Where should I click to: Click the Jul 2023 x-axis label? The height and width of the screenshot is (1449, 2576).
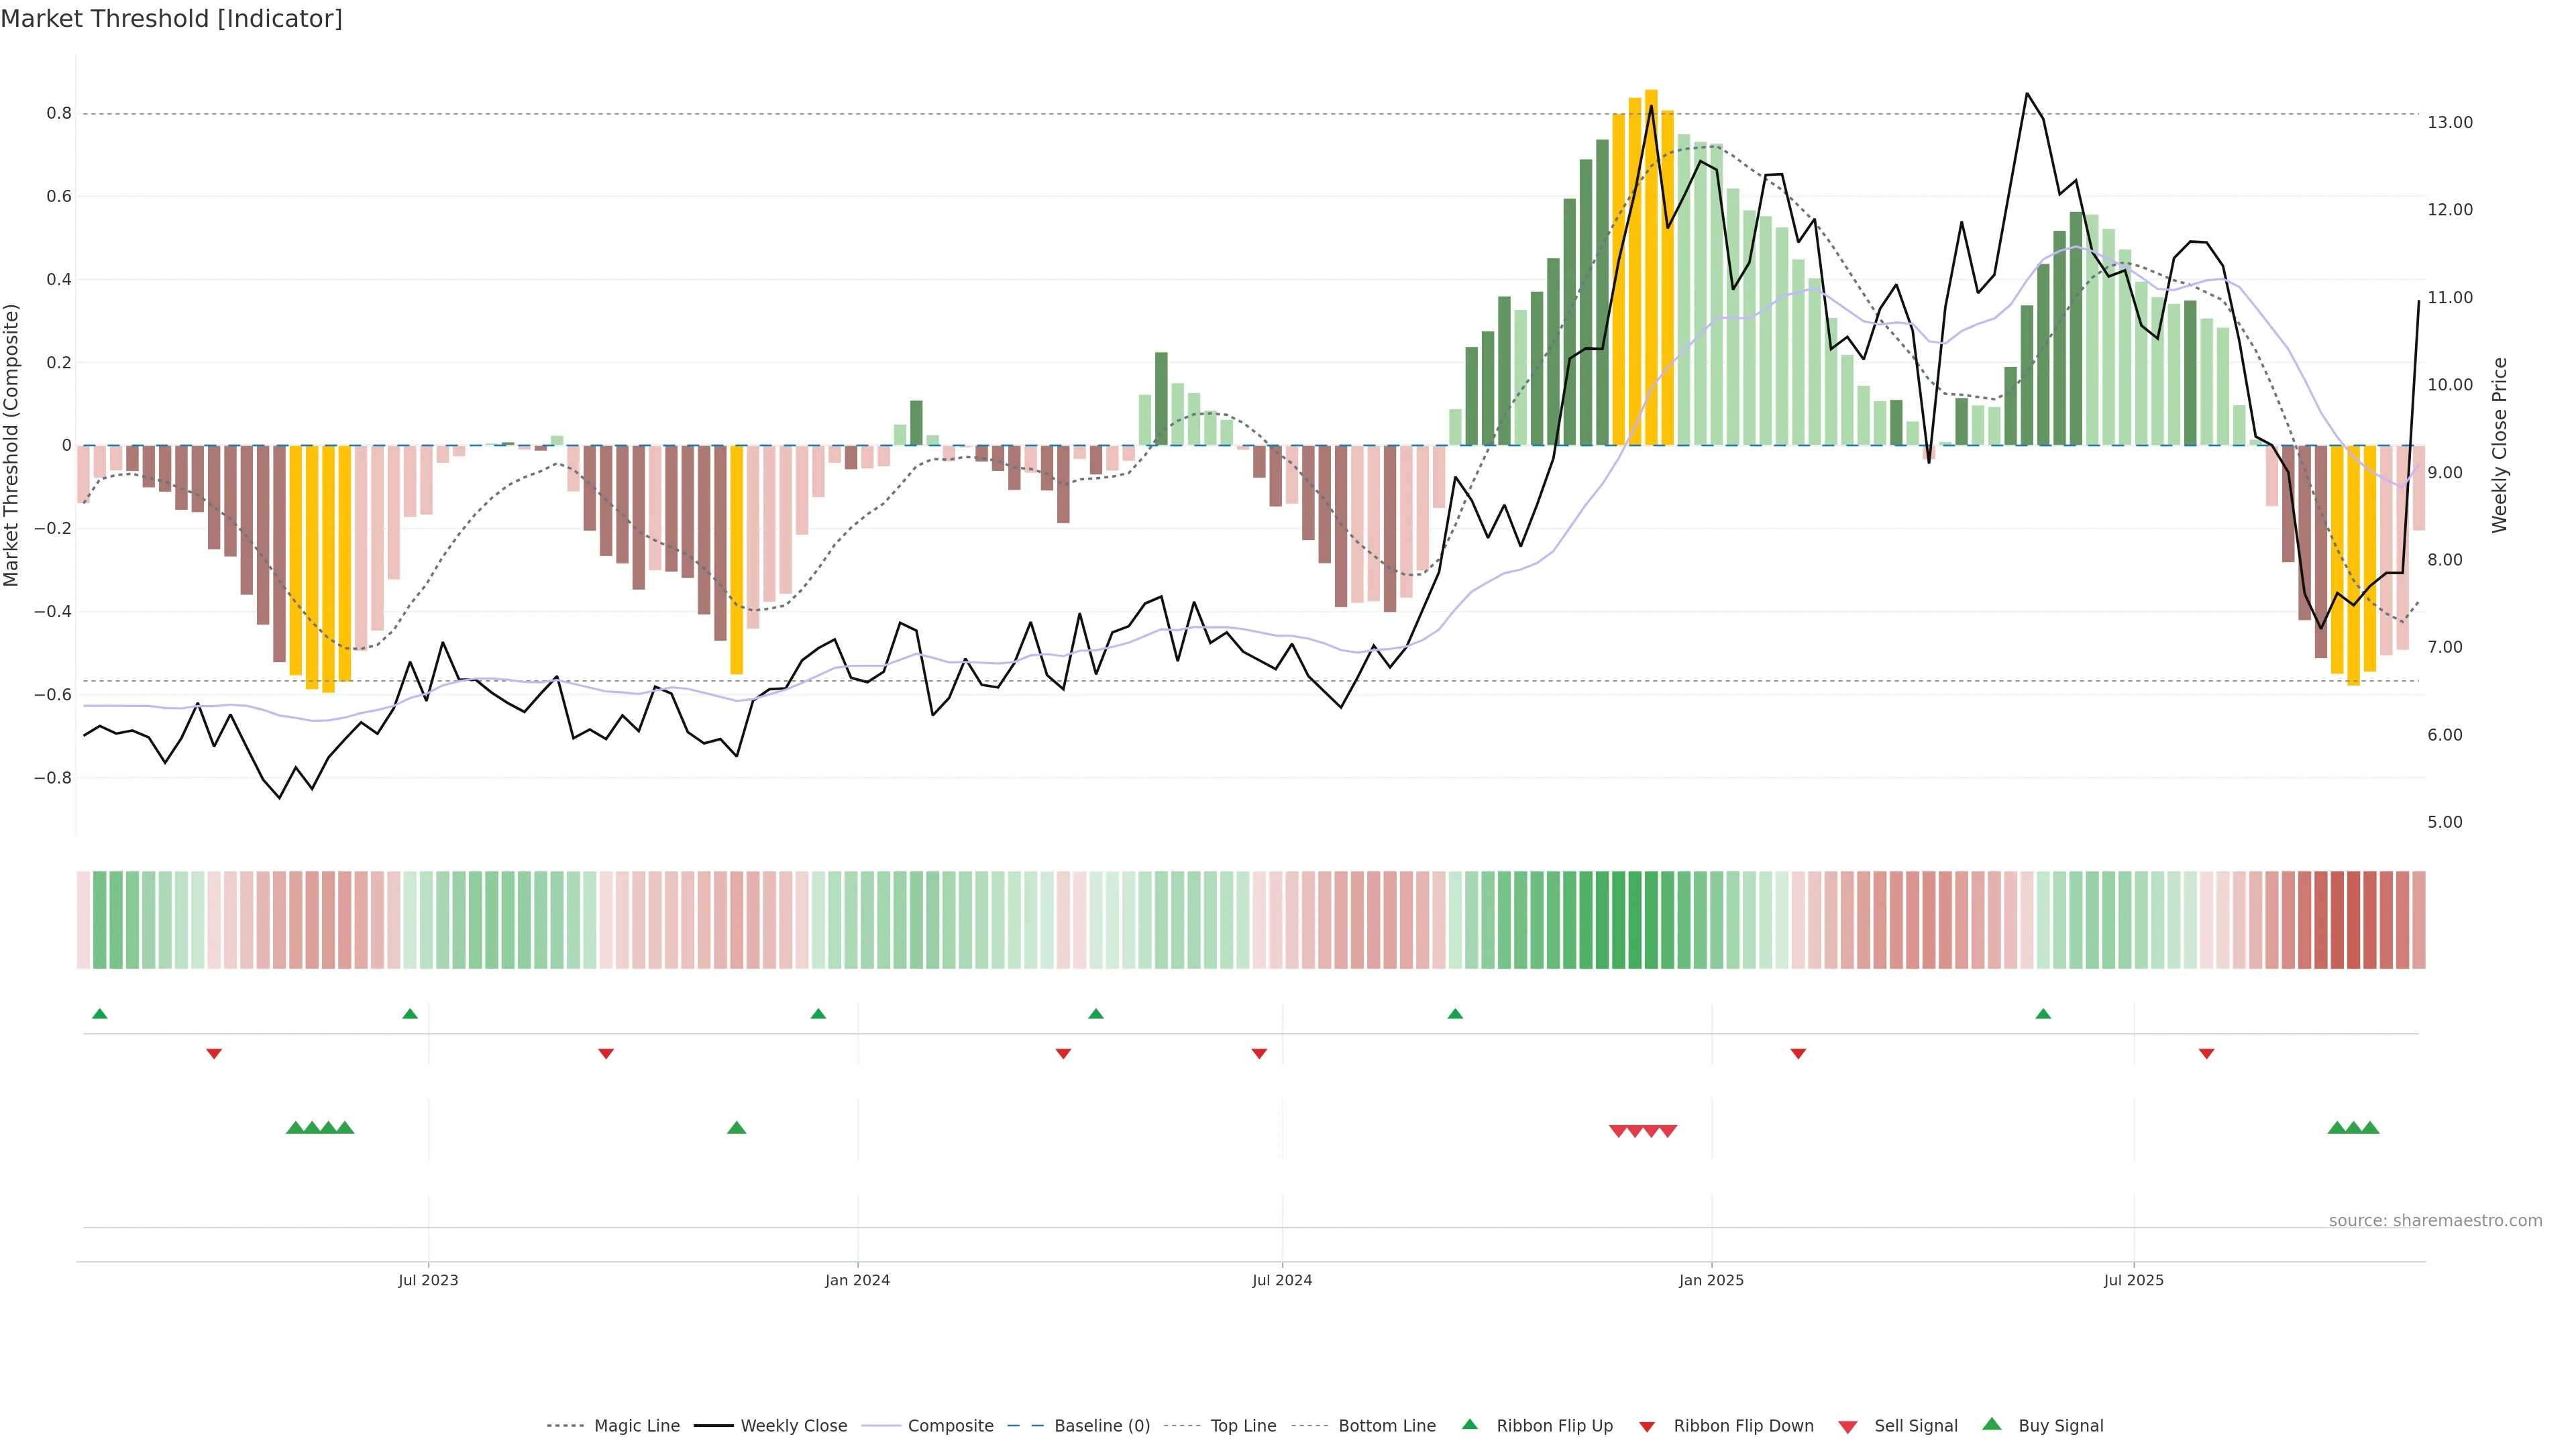[x=428, y=1280]
